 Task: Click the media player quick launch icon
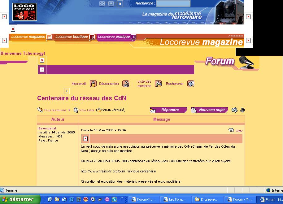[x=93, y=199]
